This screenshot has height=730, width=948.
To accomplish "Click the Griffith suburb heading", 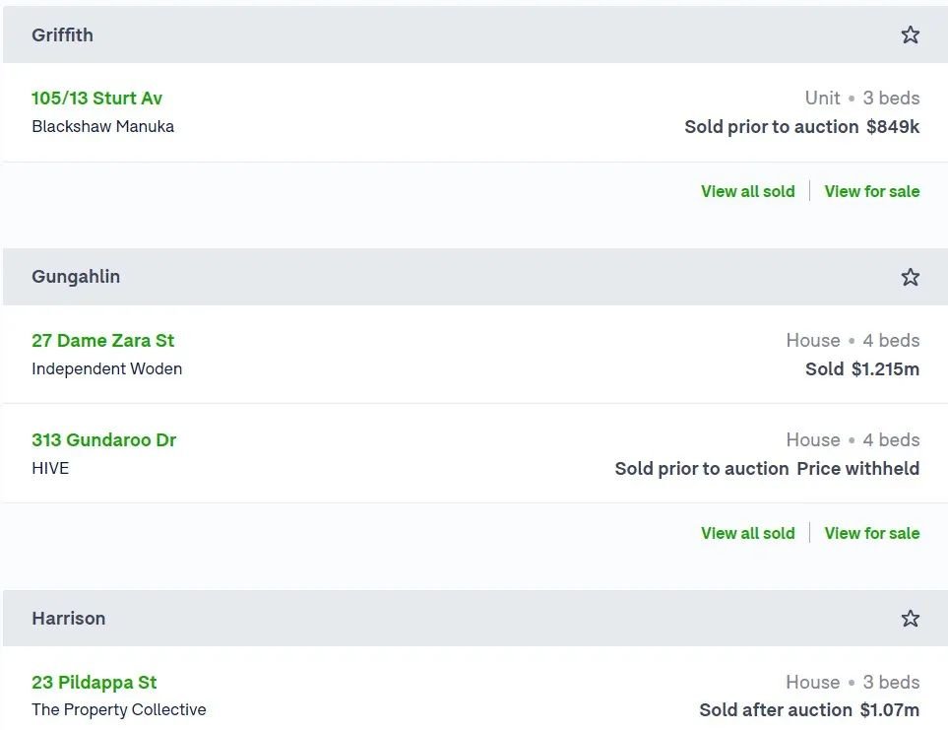I will [x=62, y=35].
